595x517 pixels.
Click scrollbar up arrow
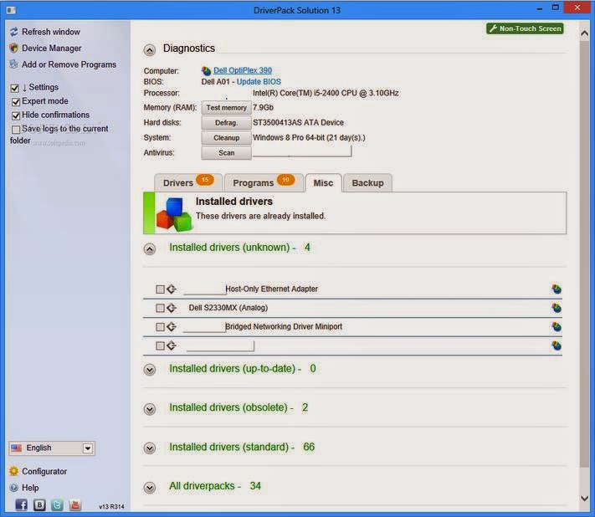click(x=584, y=33)
